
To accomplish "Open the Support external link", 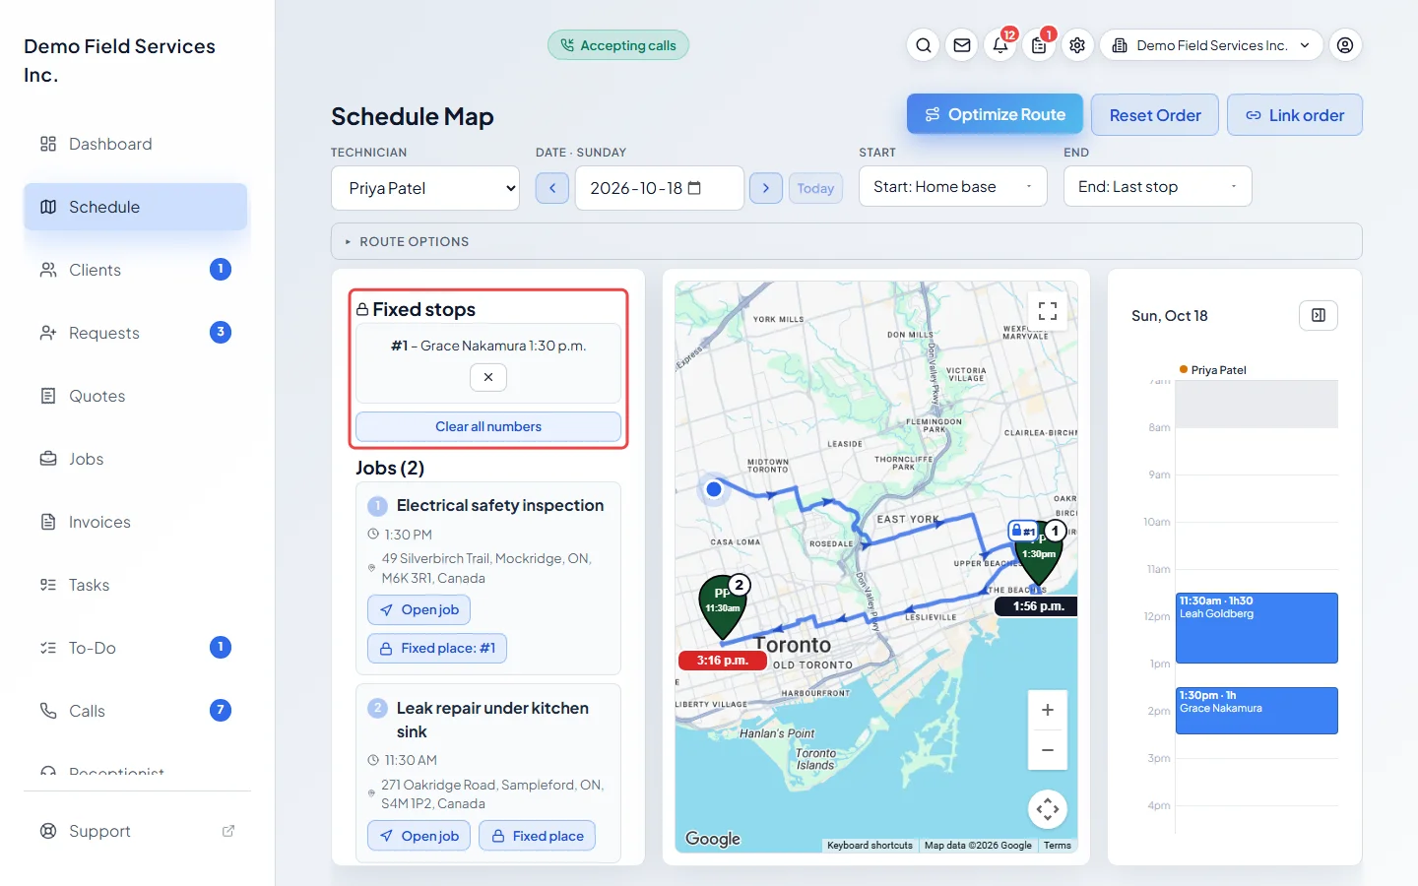I will click(x=136, y=831).
